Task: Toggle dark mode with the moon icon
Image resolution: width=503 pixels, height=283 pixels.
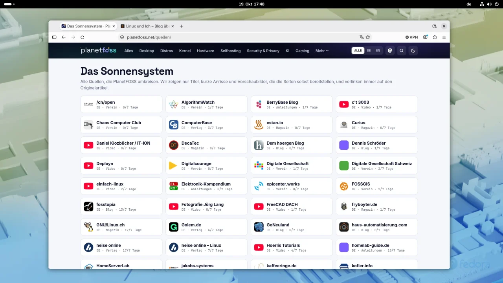Action: [x=413, y=51]
